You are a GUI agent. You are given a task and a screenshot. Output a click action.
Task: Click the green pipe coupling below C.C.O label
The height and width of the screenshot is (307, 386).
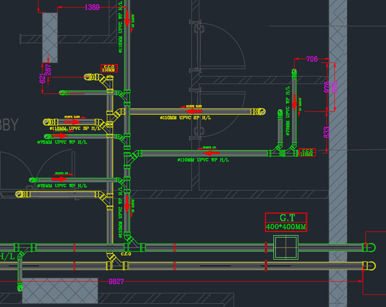[x=127, y=92]
